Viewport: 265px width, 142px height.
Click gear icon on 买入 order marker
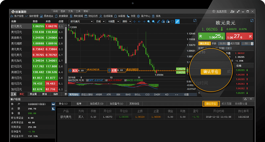(x=70, y=70)
